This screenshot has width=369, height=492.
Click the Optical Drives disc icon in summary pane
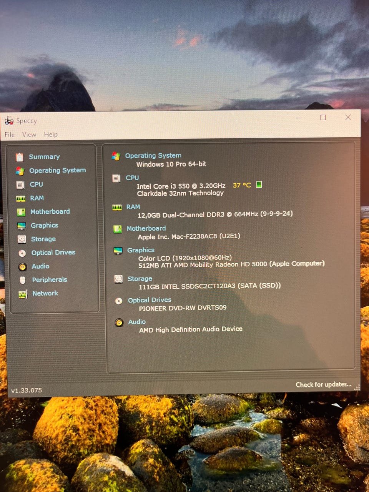(x=119, y=301)
